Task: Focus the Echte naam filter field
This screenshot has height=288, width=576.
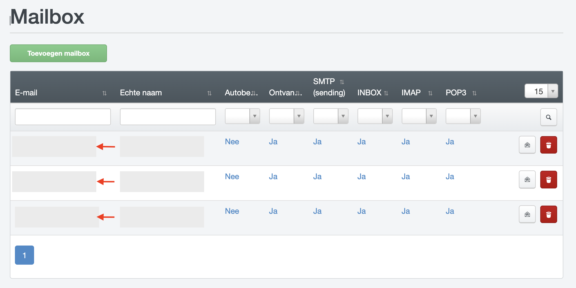Action: [168, 117]
